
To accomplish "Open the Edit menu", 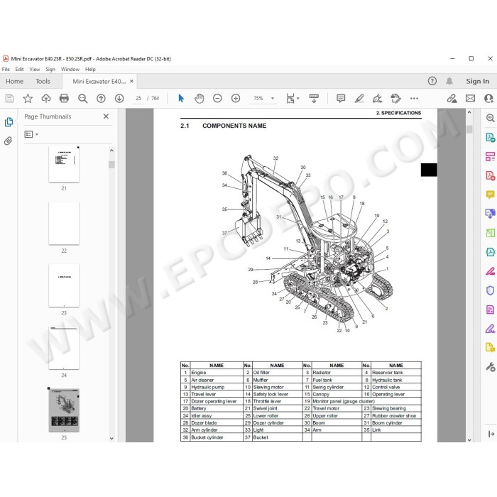I will (19, 69).
